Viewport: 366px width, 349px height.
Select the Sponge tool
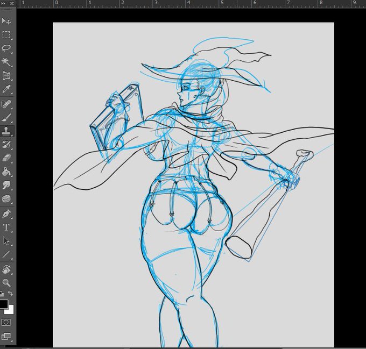(6, 199)
